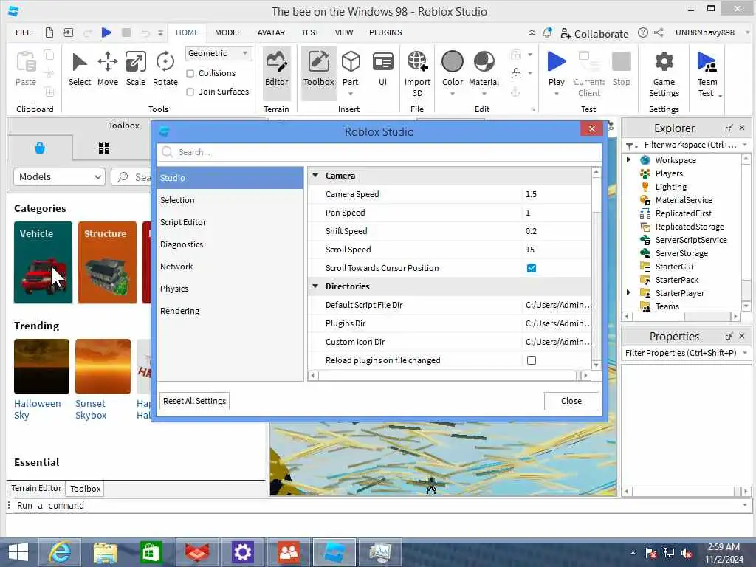
Task: Open the Geometric snapping mode dropdown
Action: [x=219, y=53]
